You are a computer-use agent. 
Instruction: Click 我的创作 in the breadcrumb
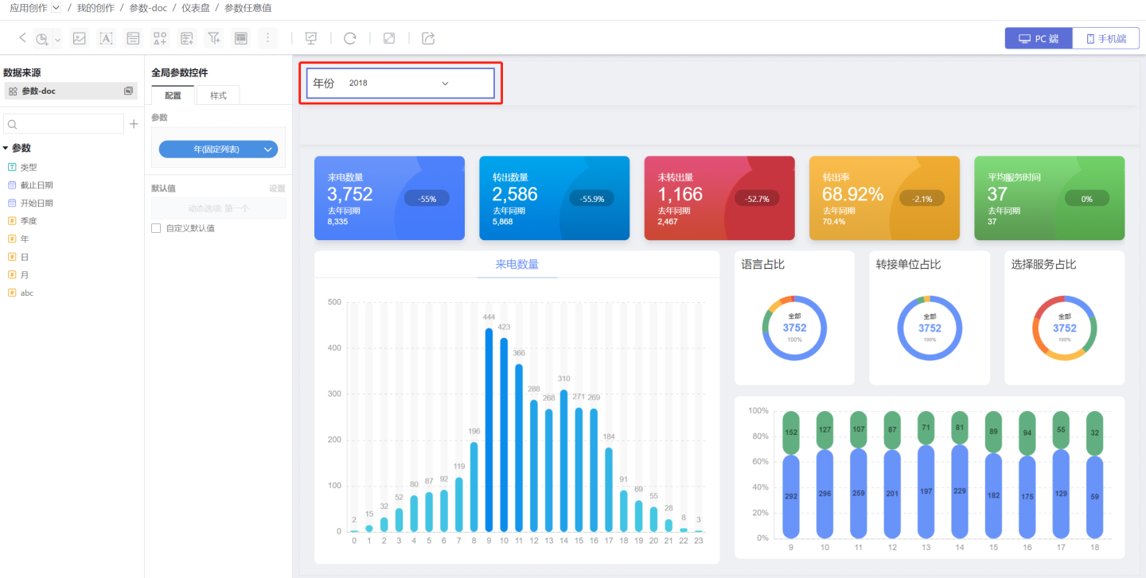[x=95, y=8]
